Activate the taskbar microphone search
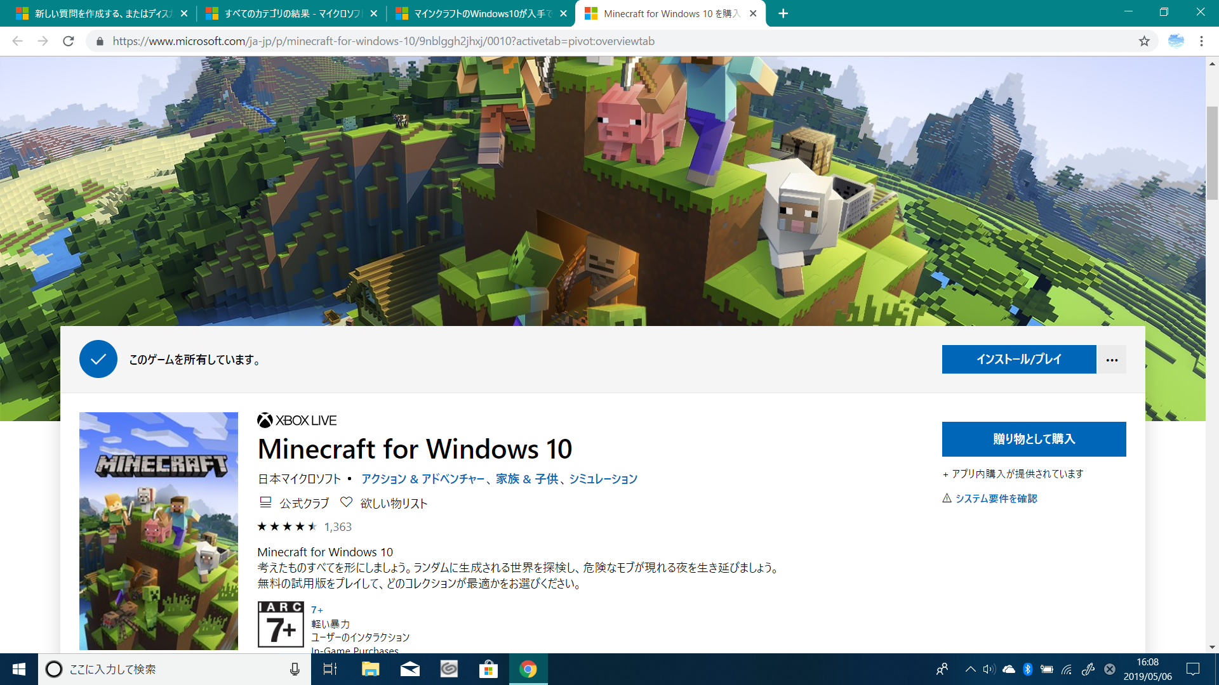 295,669
